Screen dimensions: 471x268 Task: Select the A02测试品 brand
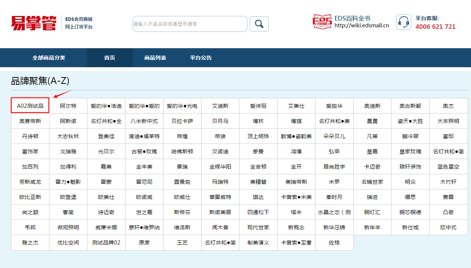[30, 106]
